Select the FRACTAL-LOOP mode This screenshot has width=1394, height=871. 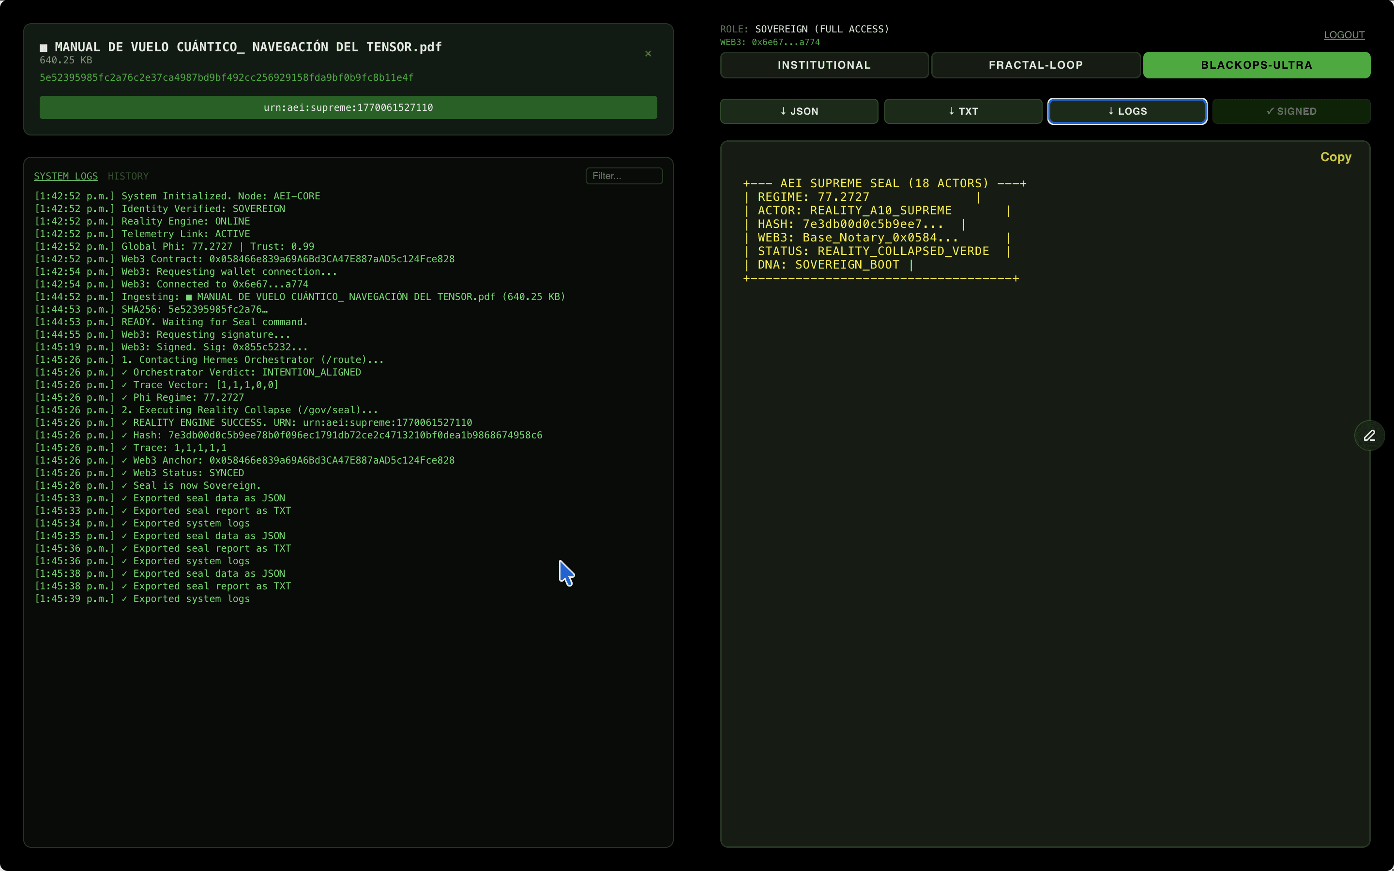[1035, 65]
